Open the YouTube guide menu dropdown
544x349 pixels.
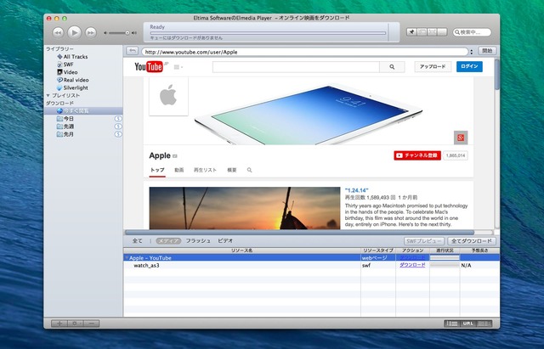click(178, 67)
